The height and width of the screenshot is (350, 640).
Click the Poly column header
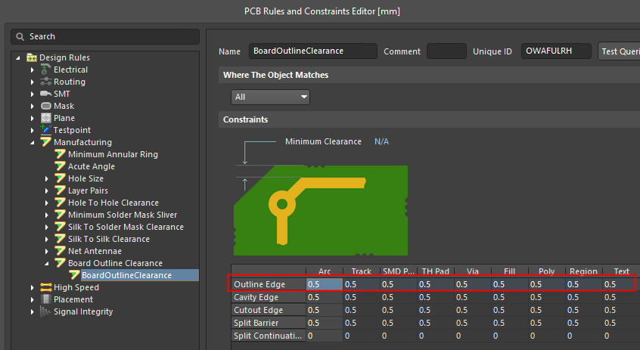tap(546, 271)
